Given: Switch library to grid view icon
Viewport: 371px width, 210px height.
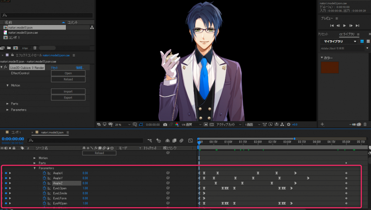Looking at the screenshot, I should point(362,41).
